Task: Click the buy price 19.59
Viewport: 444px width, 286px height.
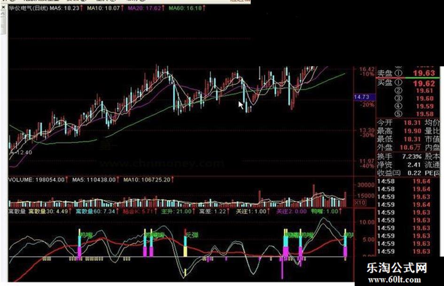Action: click(425, 106)
